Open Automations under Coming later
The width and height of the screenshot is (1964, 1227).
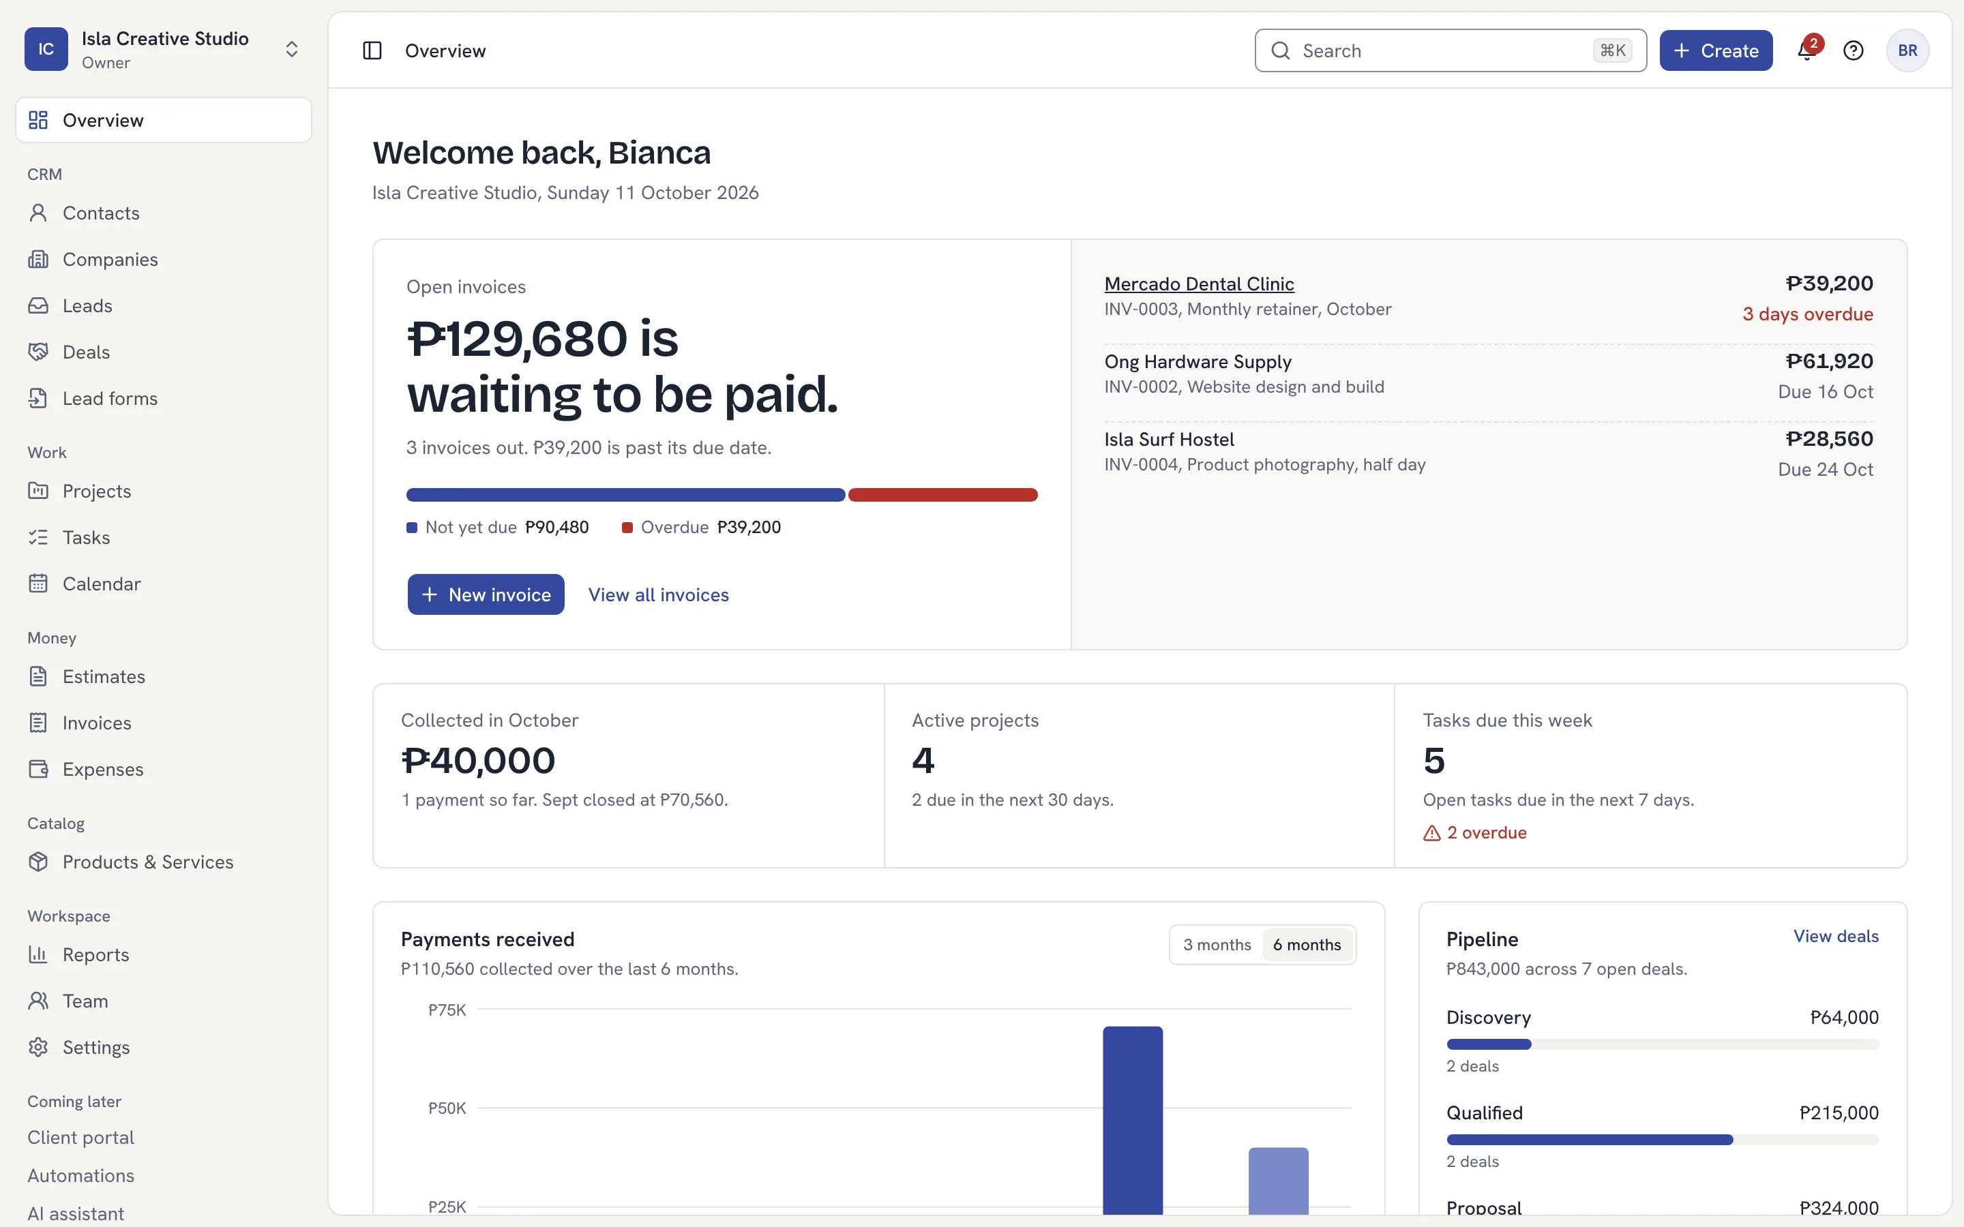[80, 1175]
